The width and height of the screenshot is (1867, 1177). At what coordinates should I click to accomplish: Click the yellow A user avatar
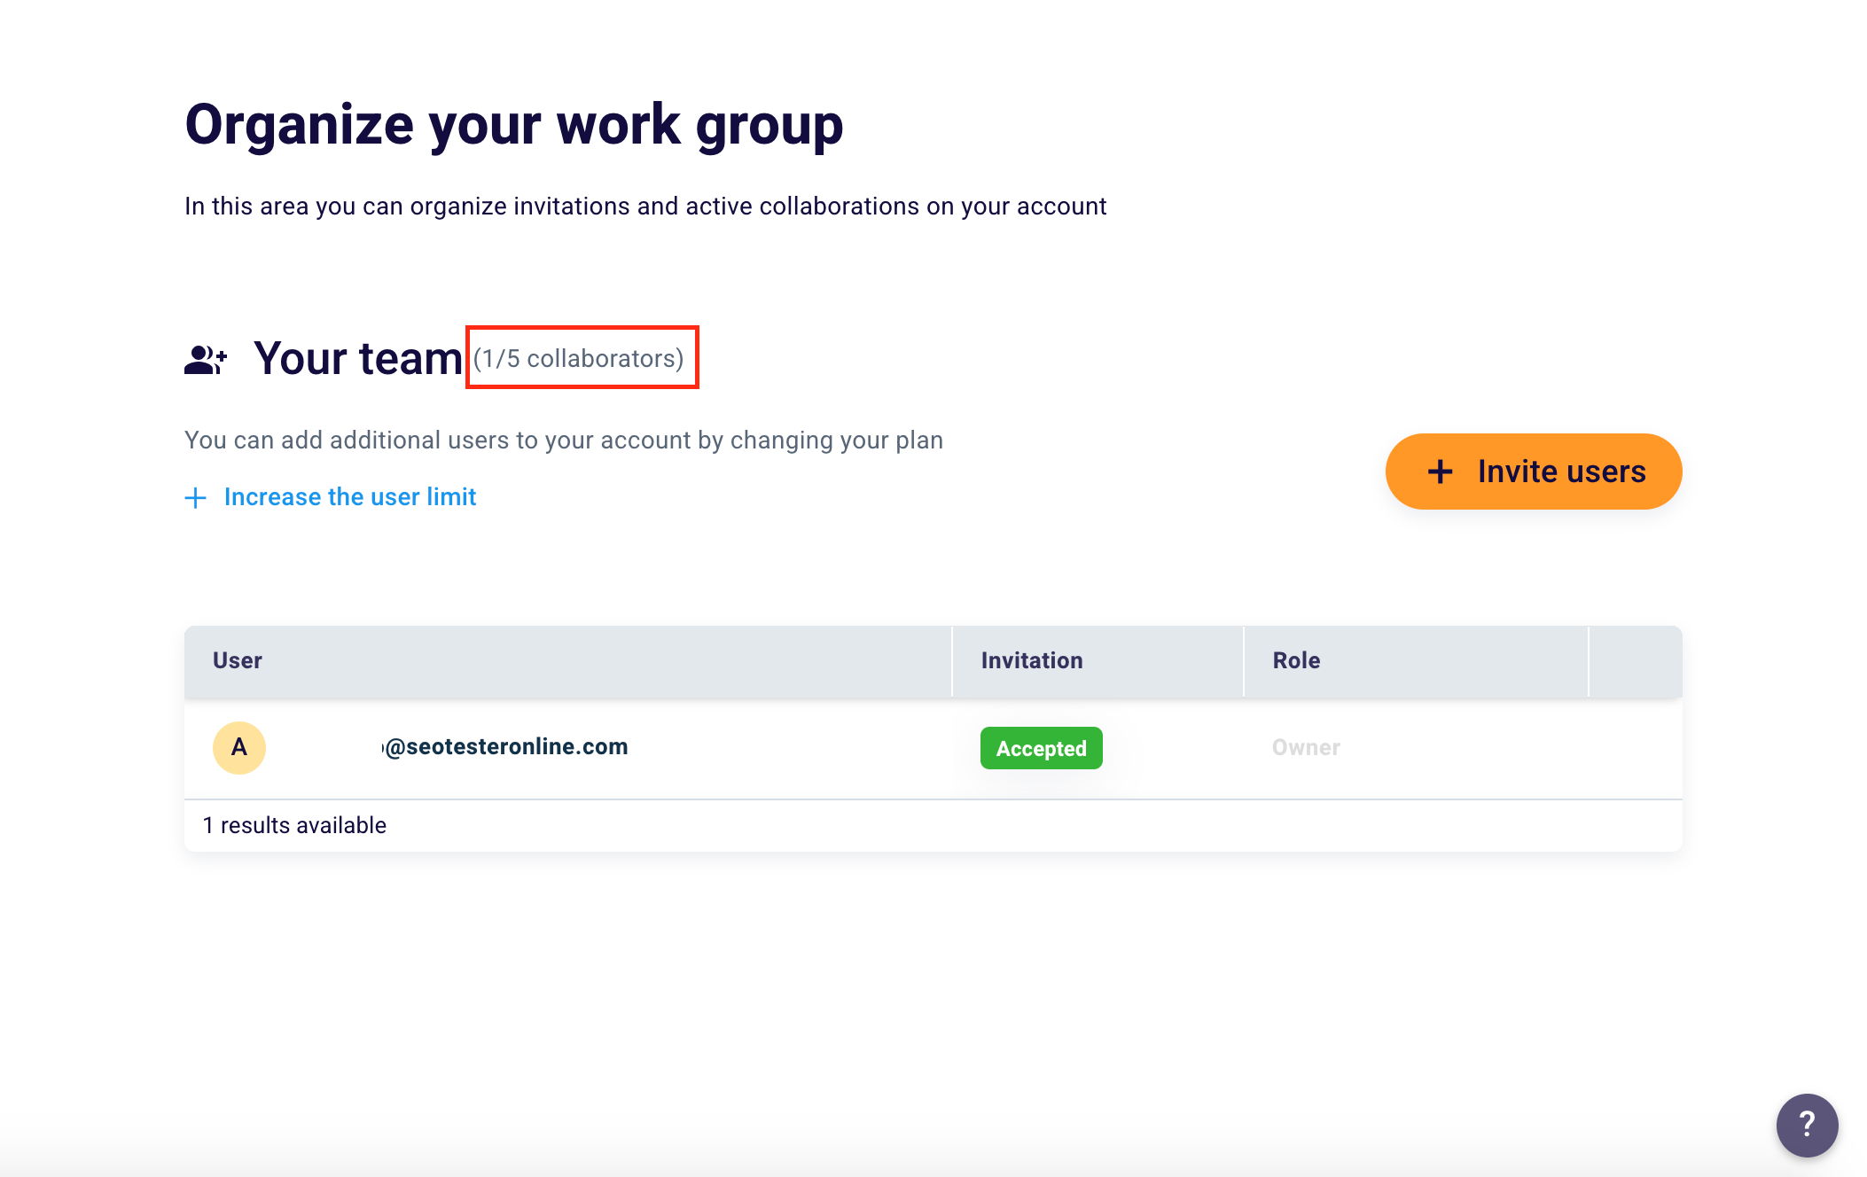tap(238, 747)
